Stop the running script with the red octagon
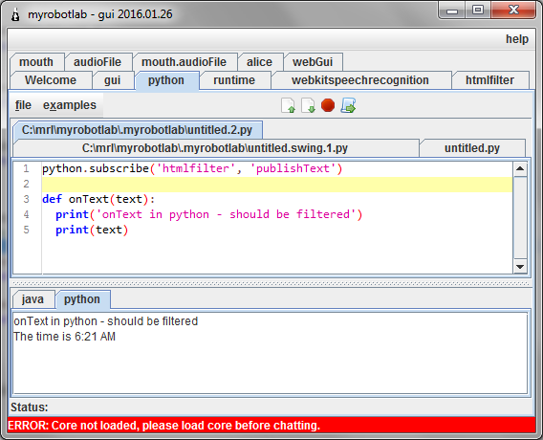Screen dimensions: 543x440 point(328,105)
